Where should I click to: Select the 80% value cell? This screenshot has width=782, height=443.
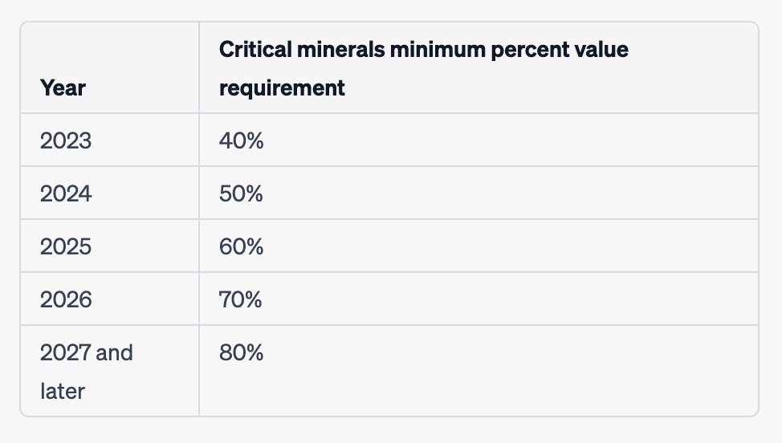[241, 352]
